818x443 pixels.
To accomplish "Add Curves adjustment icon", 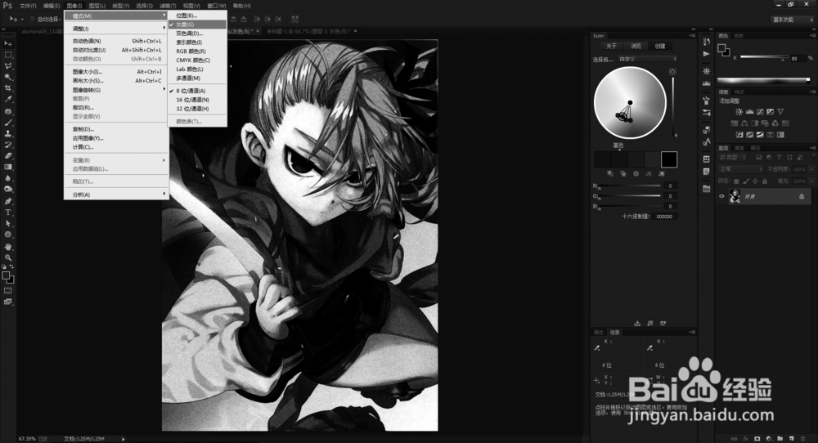I will [x=760, y=111].
